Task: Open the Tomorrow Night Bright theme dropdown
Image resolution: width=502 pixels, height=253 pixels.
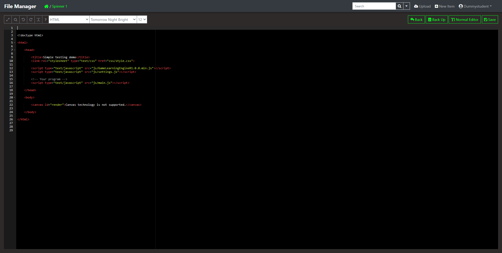Action: pos(113,20)
